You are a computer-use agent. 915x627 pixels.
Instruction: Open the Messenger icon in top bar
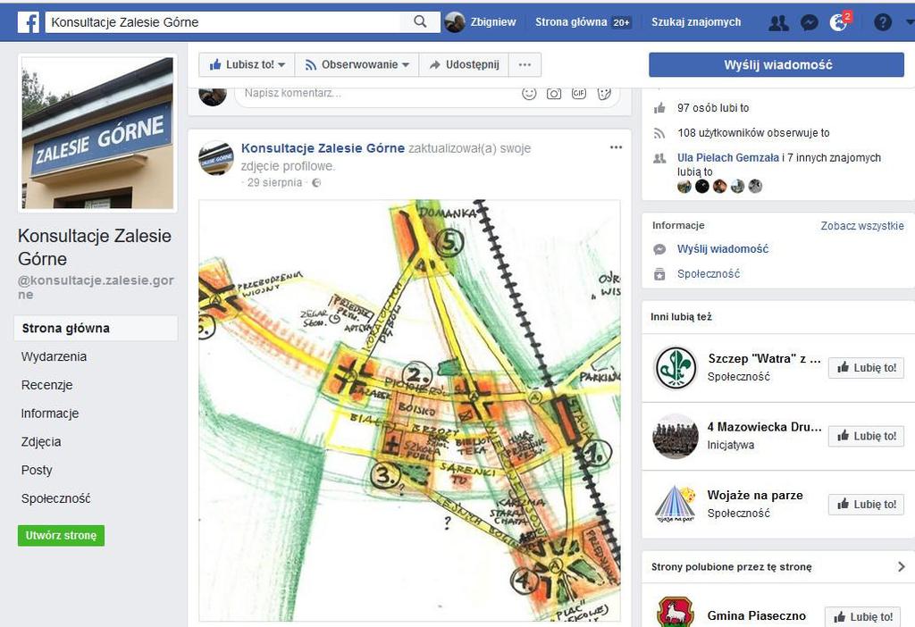pos(810,22)
